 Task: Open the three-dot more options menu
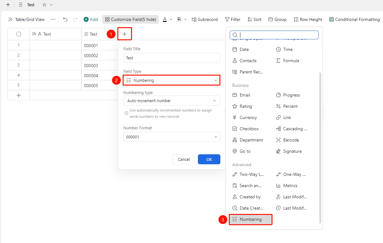pos(53,19)
